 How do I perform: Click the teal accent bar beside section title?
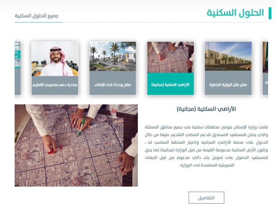[x=270, y=13]
